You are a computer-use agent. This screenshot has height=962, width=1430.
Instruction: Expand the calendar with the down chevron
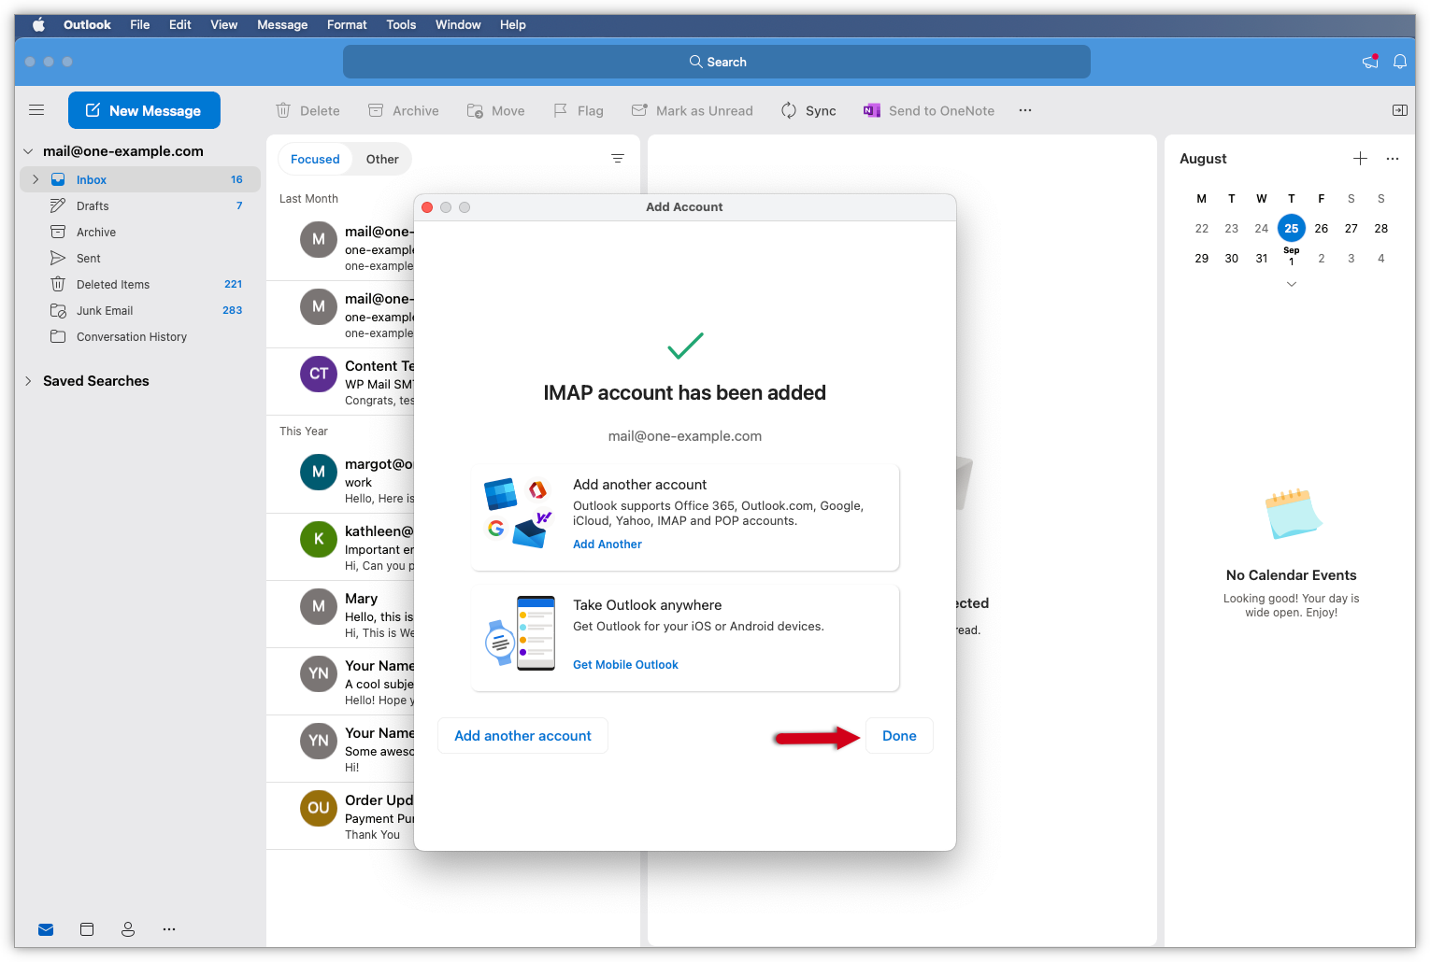coord(1291,284)
